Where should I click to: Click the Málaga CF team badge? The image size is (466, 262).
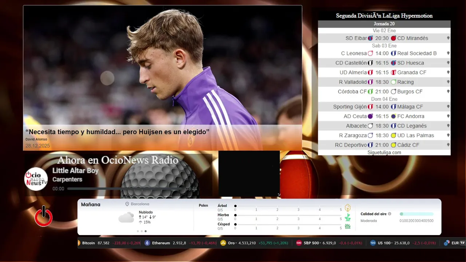point(393,107)
